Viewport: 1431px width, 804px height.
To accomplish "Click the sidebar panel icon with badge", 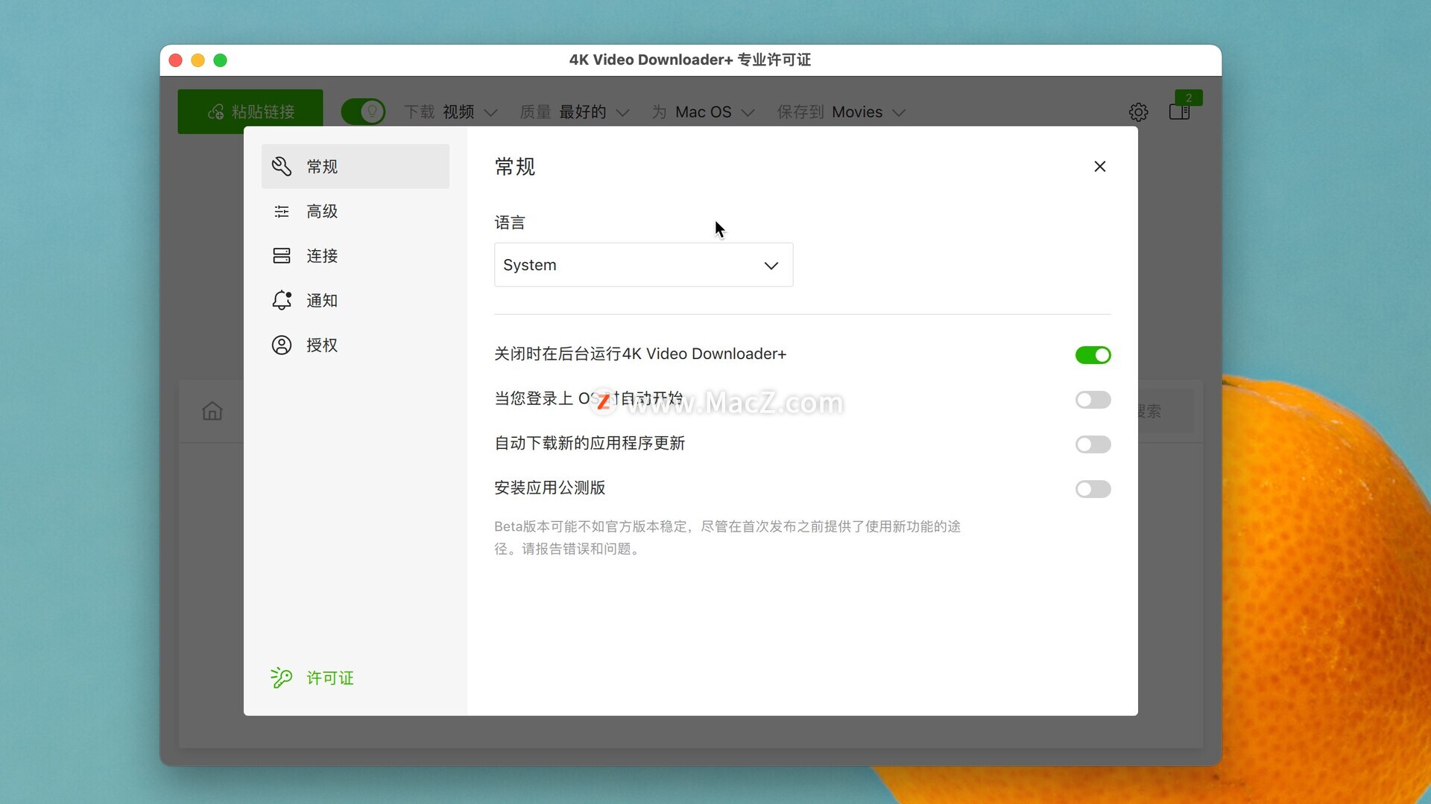I will coord(1180,112).
